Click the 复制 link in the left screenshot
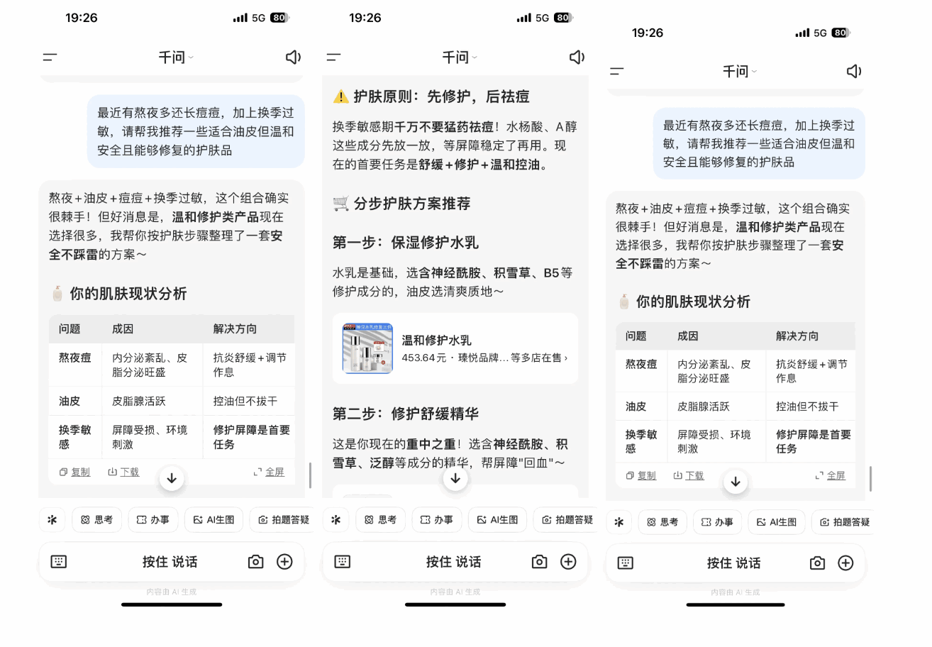This screenshot has width=932, height=647. click(74, 472)
